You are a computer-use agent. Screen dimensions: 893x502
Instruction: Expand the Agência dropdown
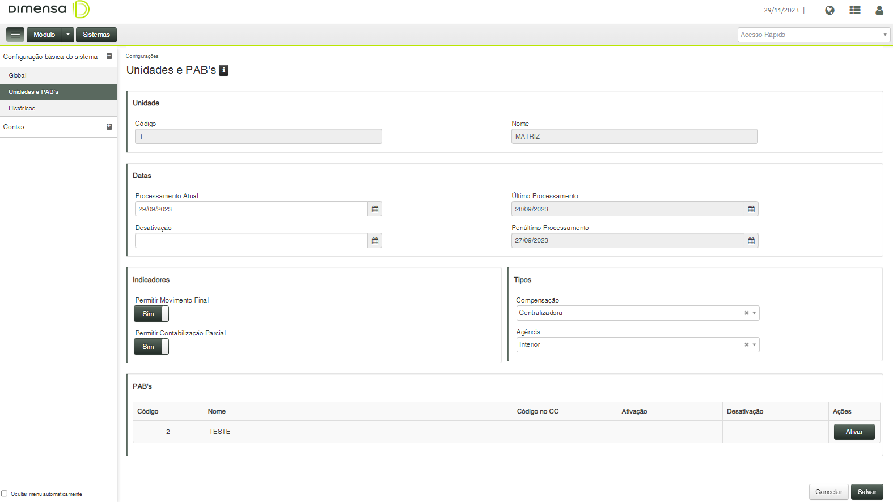(754, 345)
